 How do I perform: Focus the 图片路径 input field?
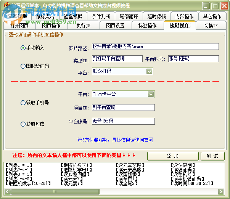coord(155,47)
